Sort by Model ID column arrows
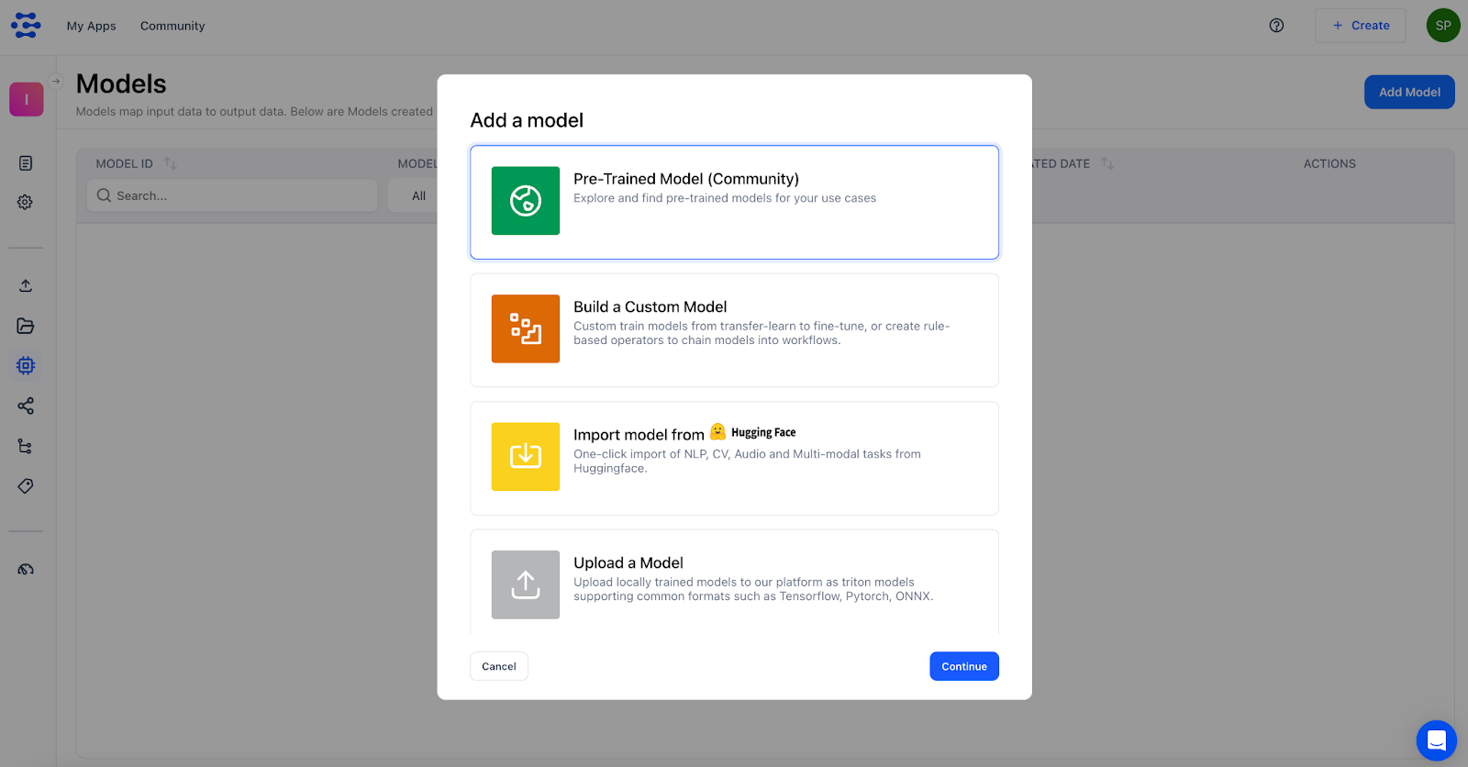Screen dimensions: 1468x767 (171, 163)
